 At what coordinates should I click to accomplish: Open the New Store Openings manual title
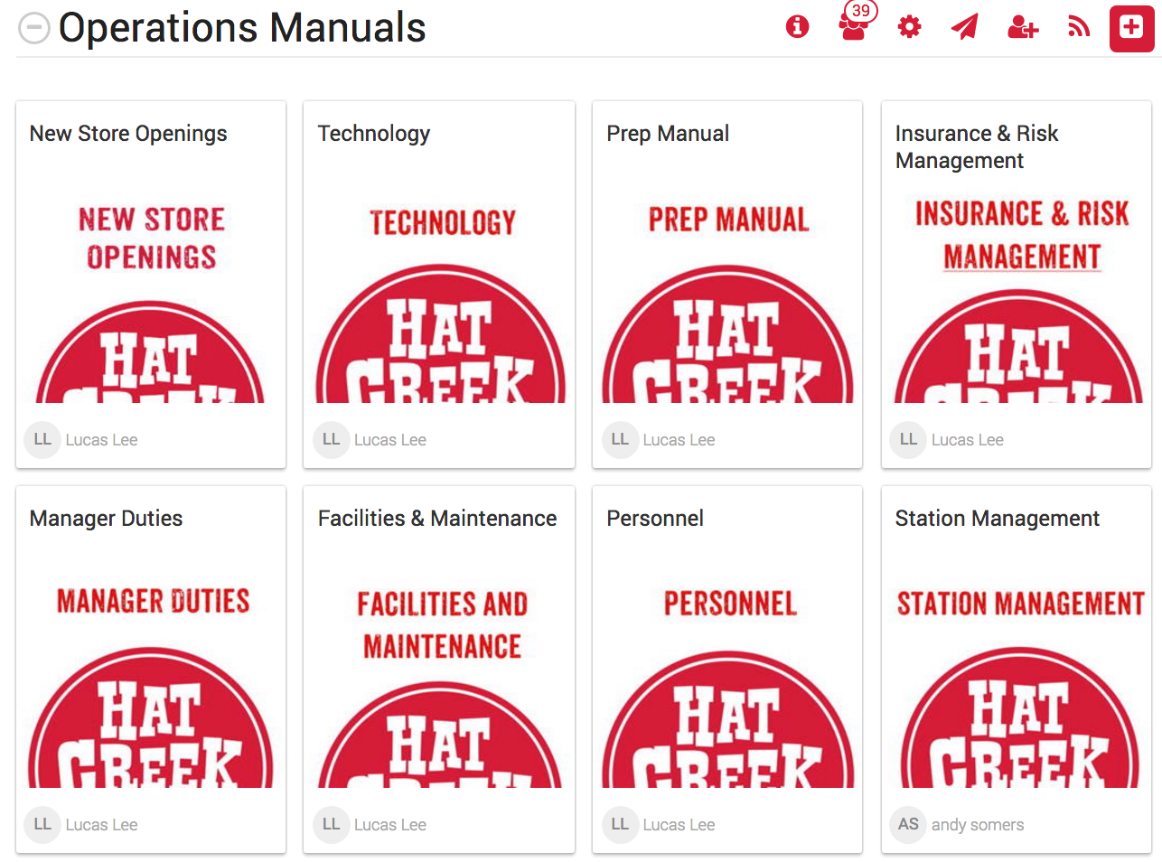[128, 134]
